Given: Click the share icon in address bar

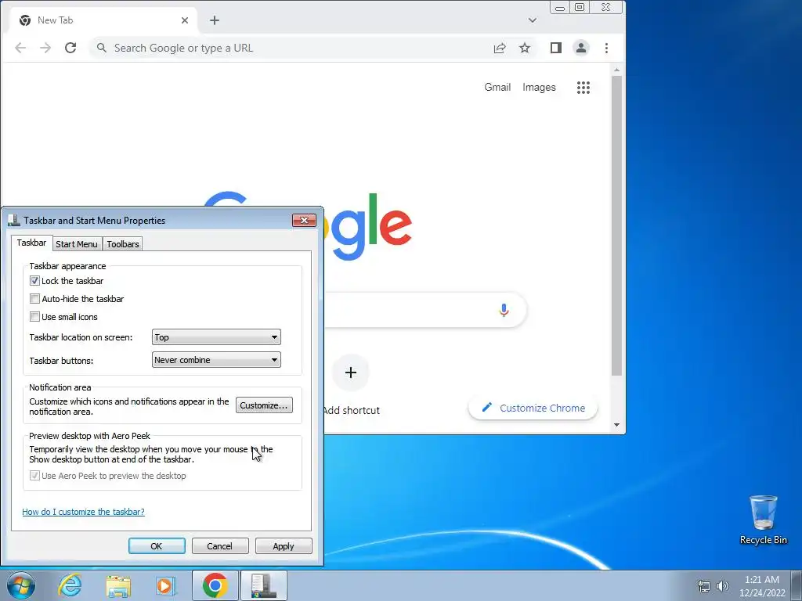Looking at the screenshot, I should 500,48.
